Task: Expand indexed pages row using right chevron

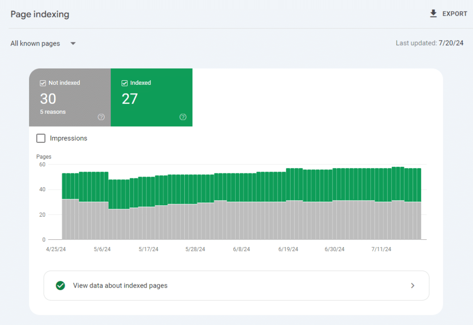Action: point(412,285)
